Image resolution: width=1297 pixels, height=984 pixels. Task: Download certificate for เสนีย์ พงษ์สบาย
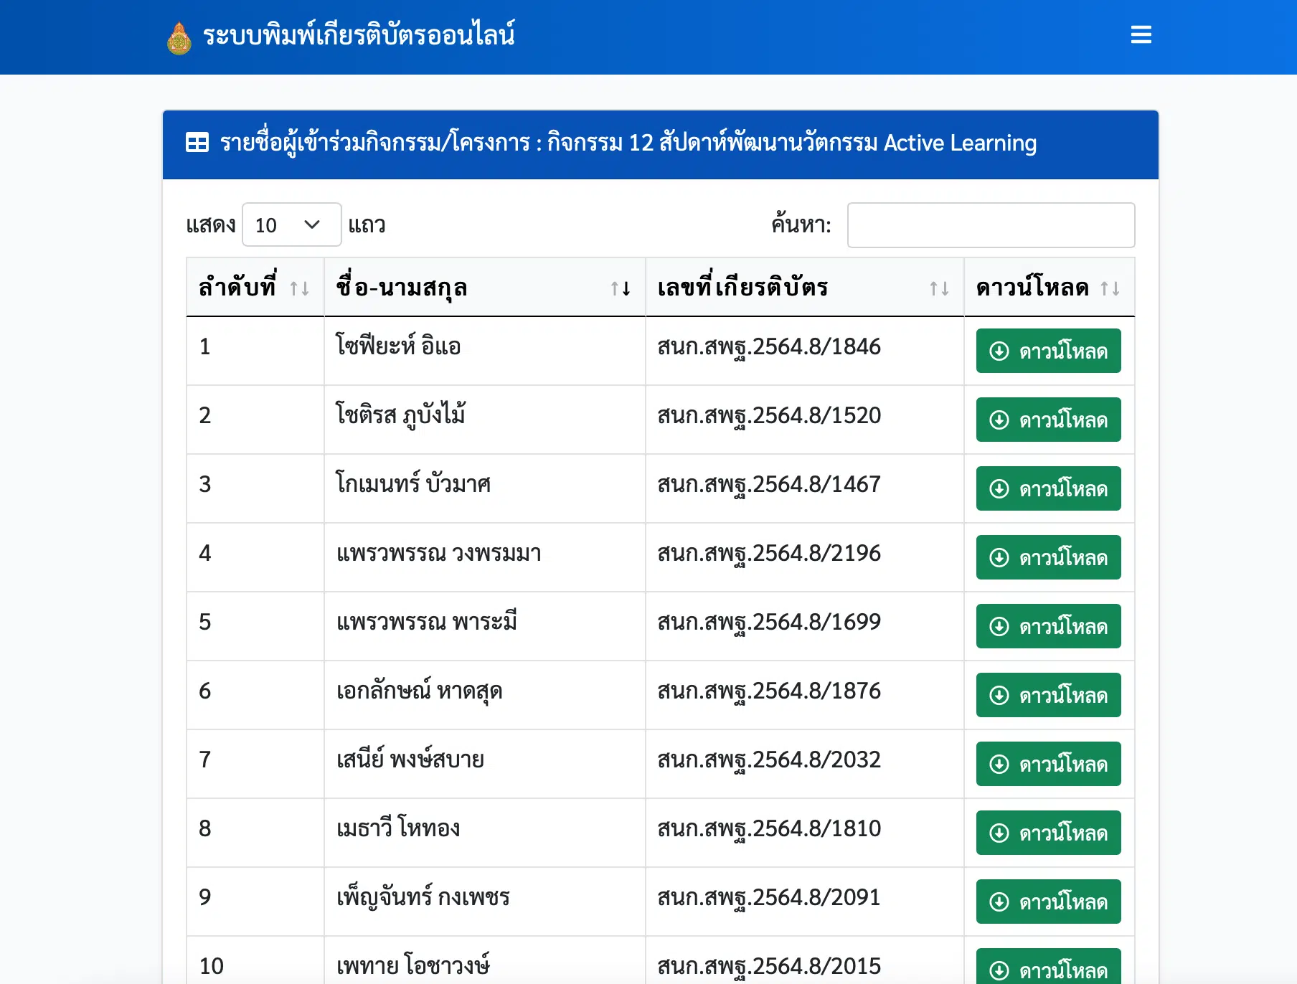pos(1048,764)
